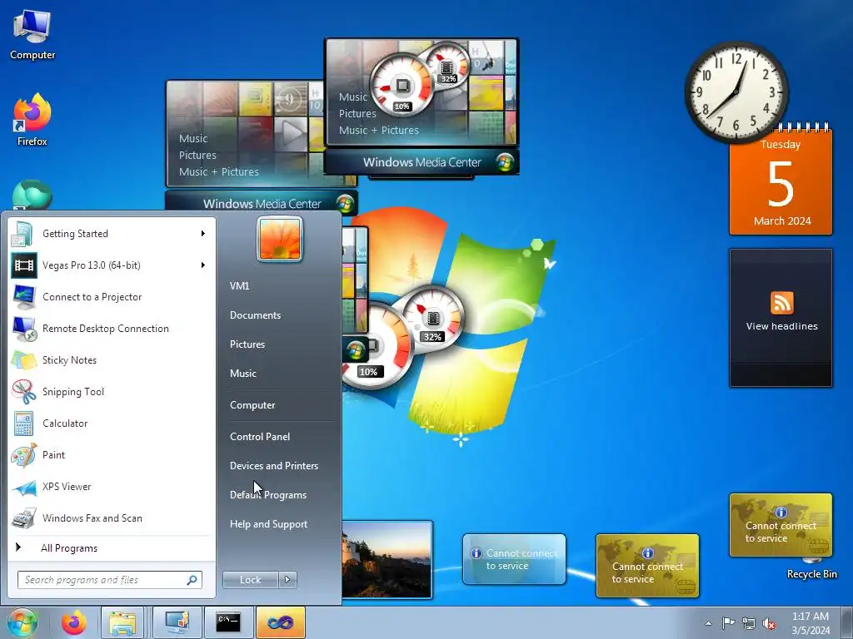This screenshot has height=639, width=853.
Task: Click the orange calendar gadget
Action: [781, 182]
